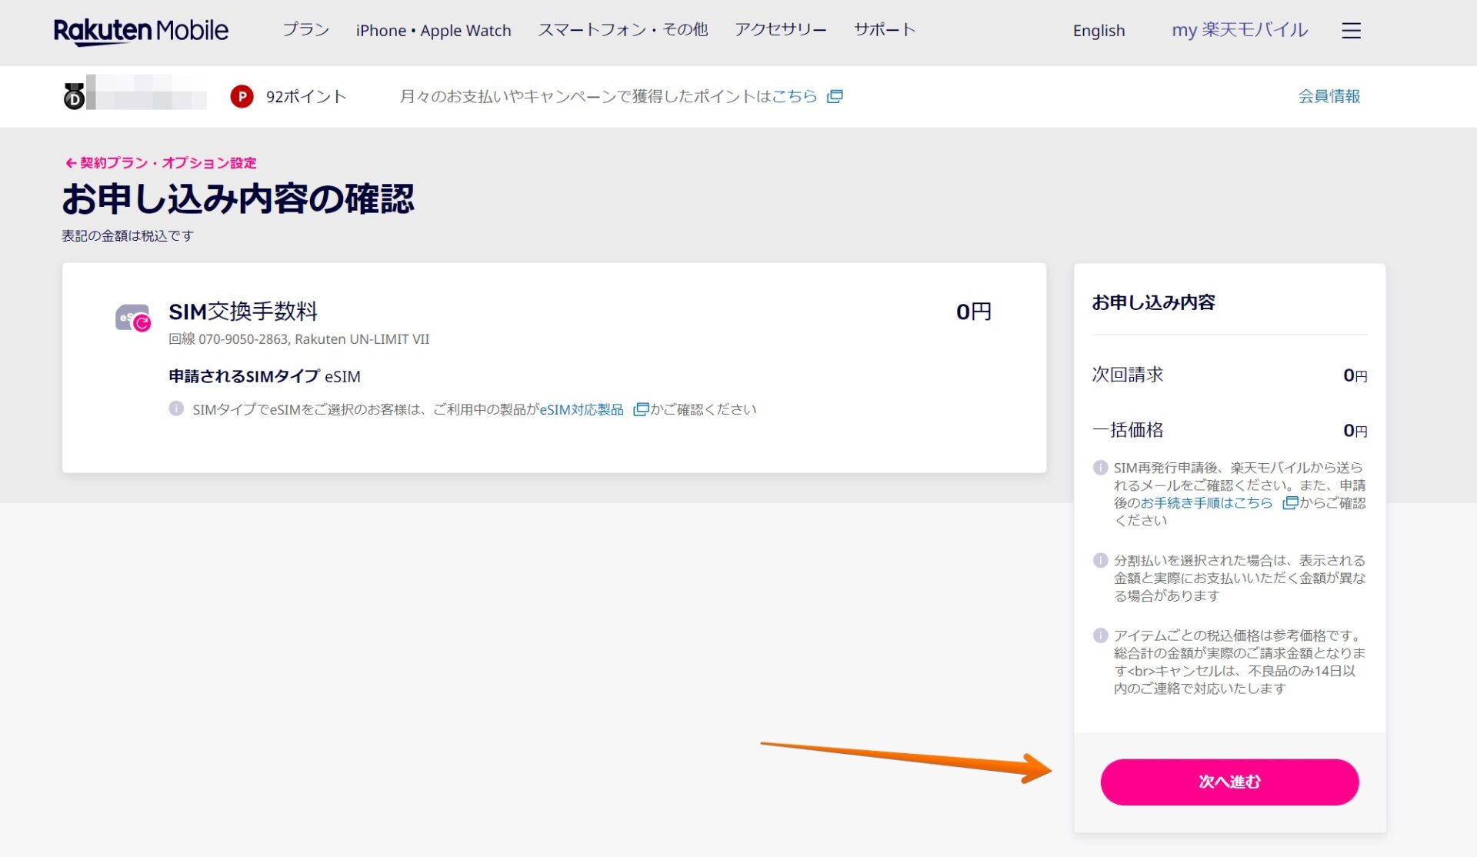Click the 次回請求 label
The width and height of the screenshot is (1477, 857).
(1128, 375)
